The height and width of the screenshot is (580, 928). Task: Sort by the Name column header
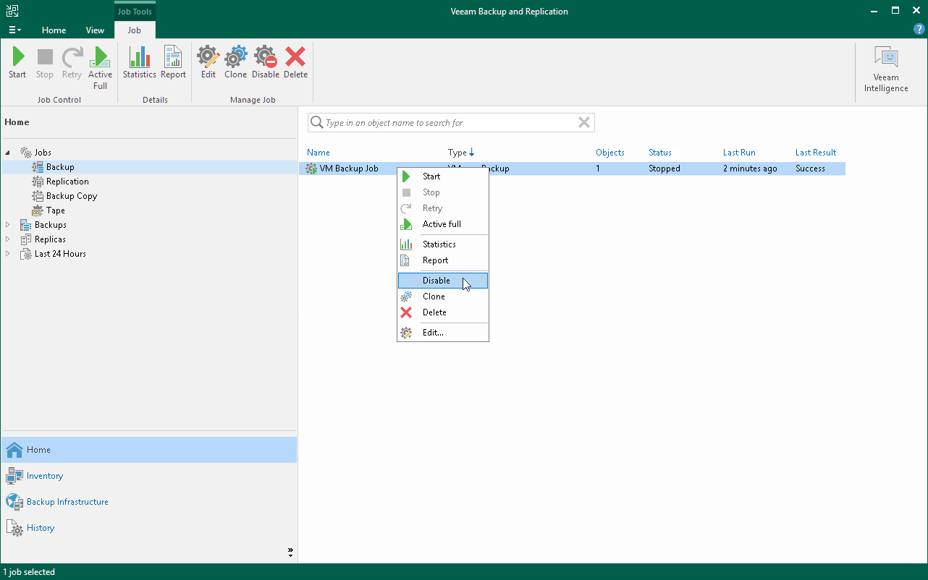click(319, 153)
